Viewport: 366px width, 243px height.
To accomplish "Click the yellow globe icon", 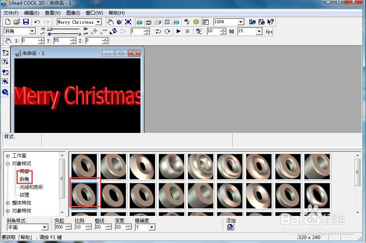I will (x=196, y=22).
